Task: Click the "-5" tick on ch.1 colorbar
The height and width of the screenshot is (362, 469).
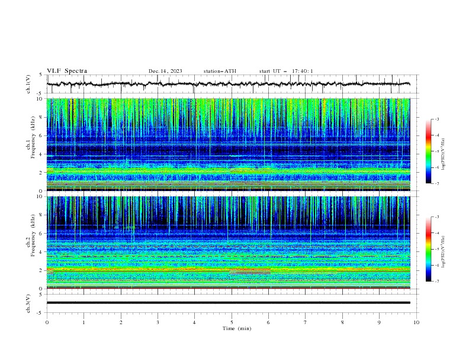Action: point(436,151)
